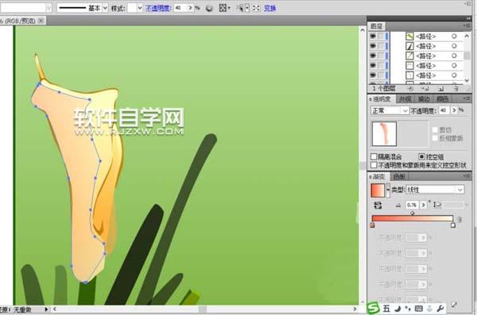Toggle the 反相蒙版 checkbox
The height and width of the screenshot is (315, 477).
click(435, 138)
